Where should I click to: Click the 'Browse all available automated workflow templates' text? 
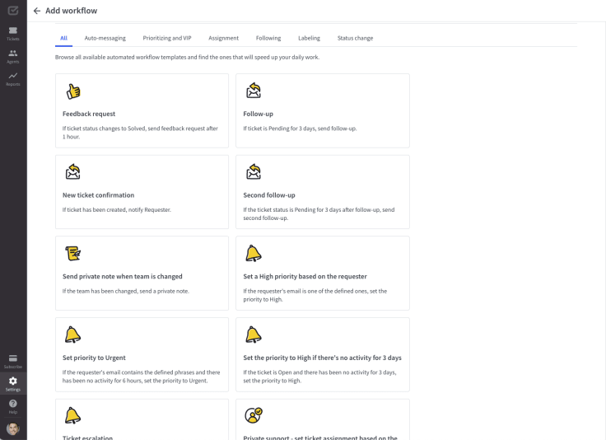coord(187,57)
